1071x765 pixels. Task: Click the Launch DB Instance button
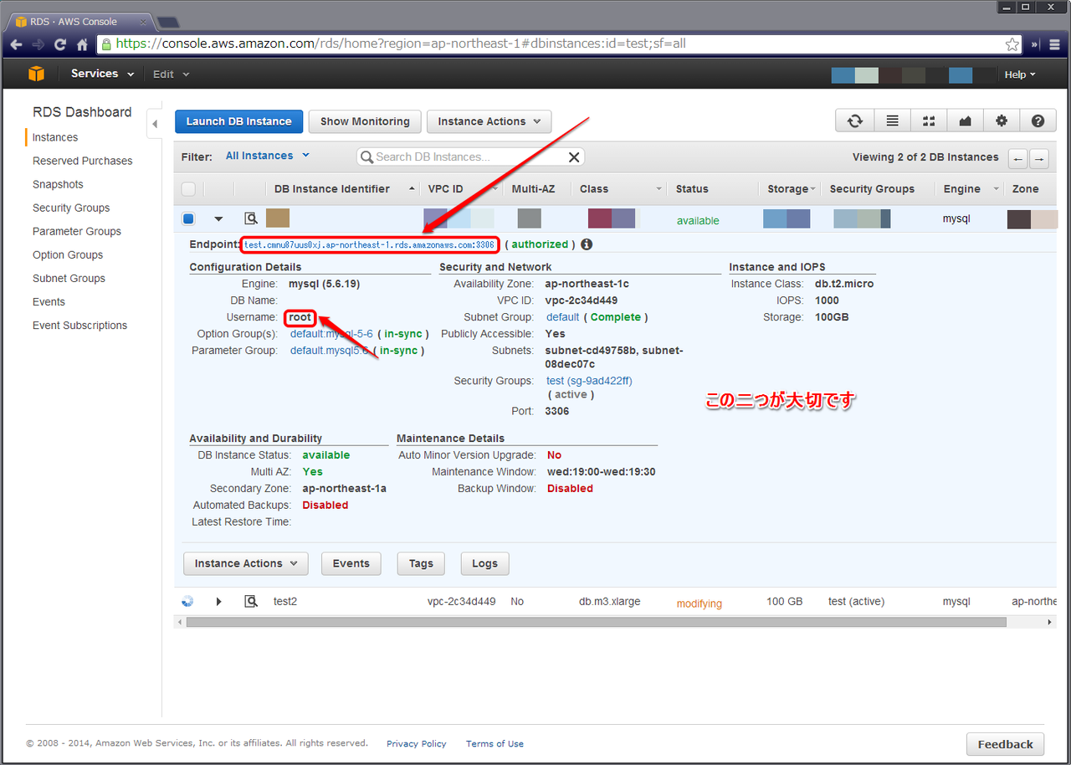point(238,121)
